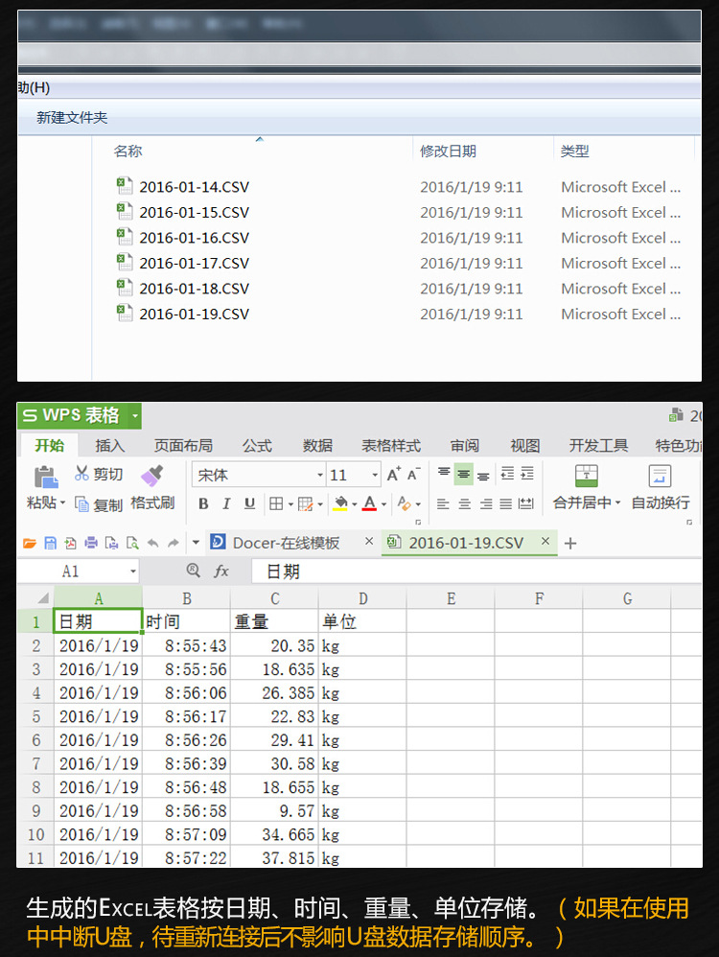Toggle Underline formatting

[249, 503]
